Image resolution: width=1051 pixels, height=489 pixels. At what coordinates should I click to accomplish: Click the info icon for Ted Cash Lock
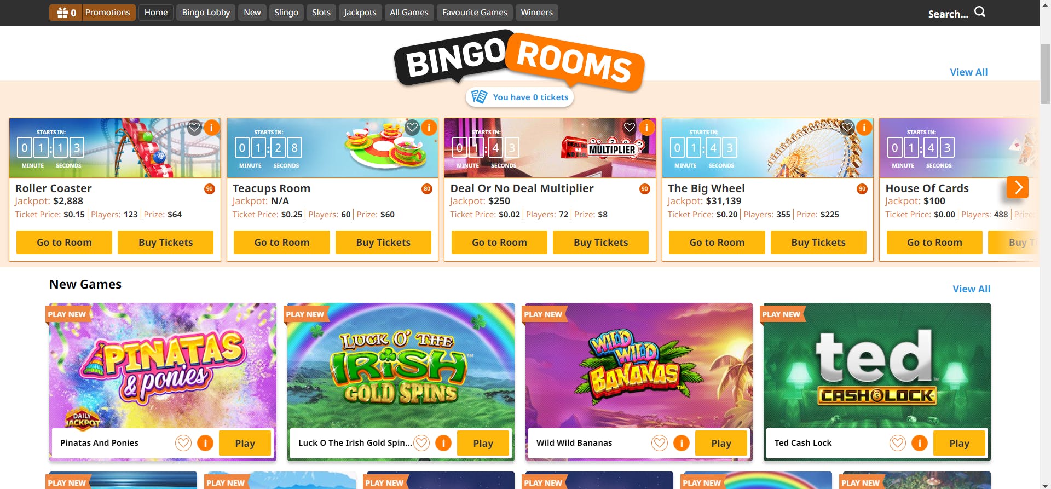coord(920,442)
